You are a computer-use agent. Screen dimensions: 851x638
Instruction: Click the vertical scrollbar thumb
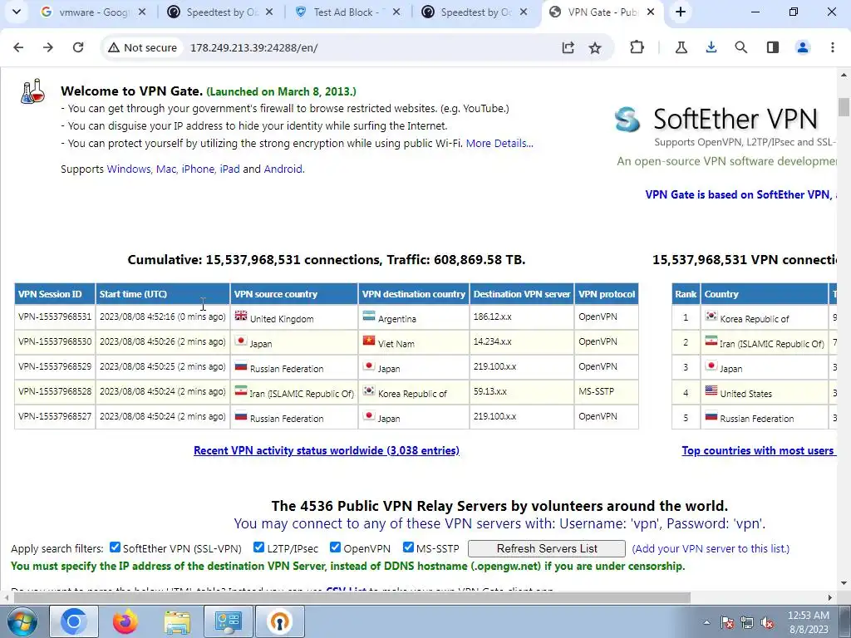pos(844,107)
